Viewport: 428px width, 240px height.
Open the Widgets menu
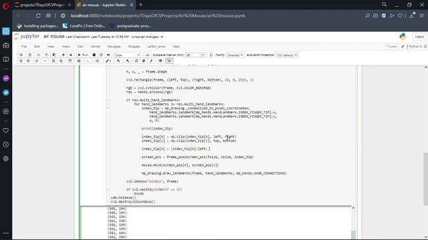134,47
